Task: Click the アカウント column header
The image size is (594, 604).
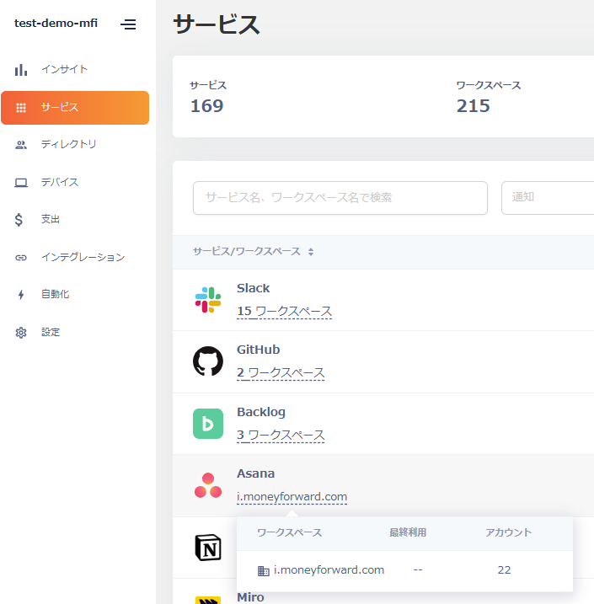Action: [508, 532]
